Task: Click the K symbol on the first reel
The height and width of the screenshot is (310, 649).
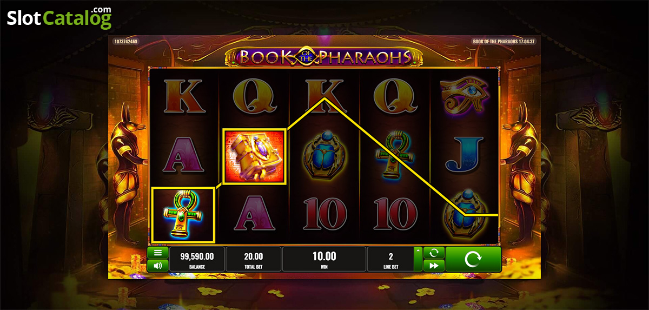Action: click(184, 97)
